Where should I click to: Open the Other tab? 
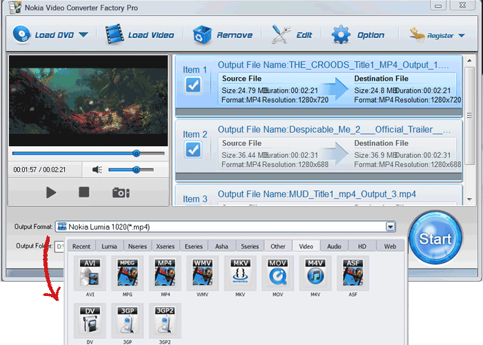(x=278, y=246)
